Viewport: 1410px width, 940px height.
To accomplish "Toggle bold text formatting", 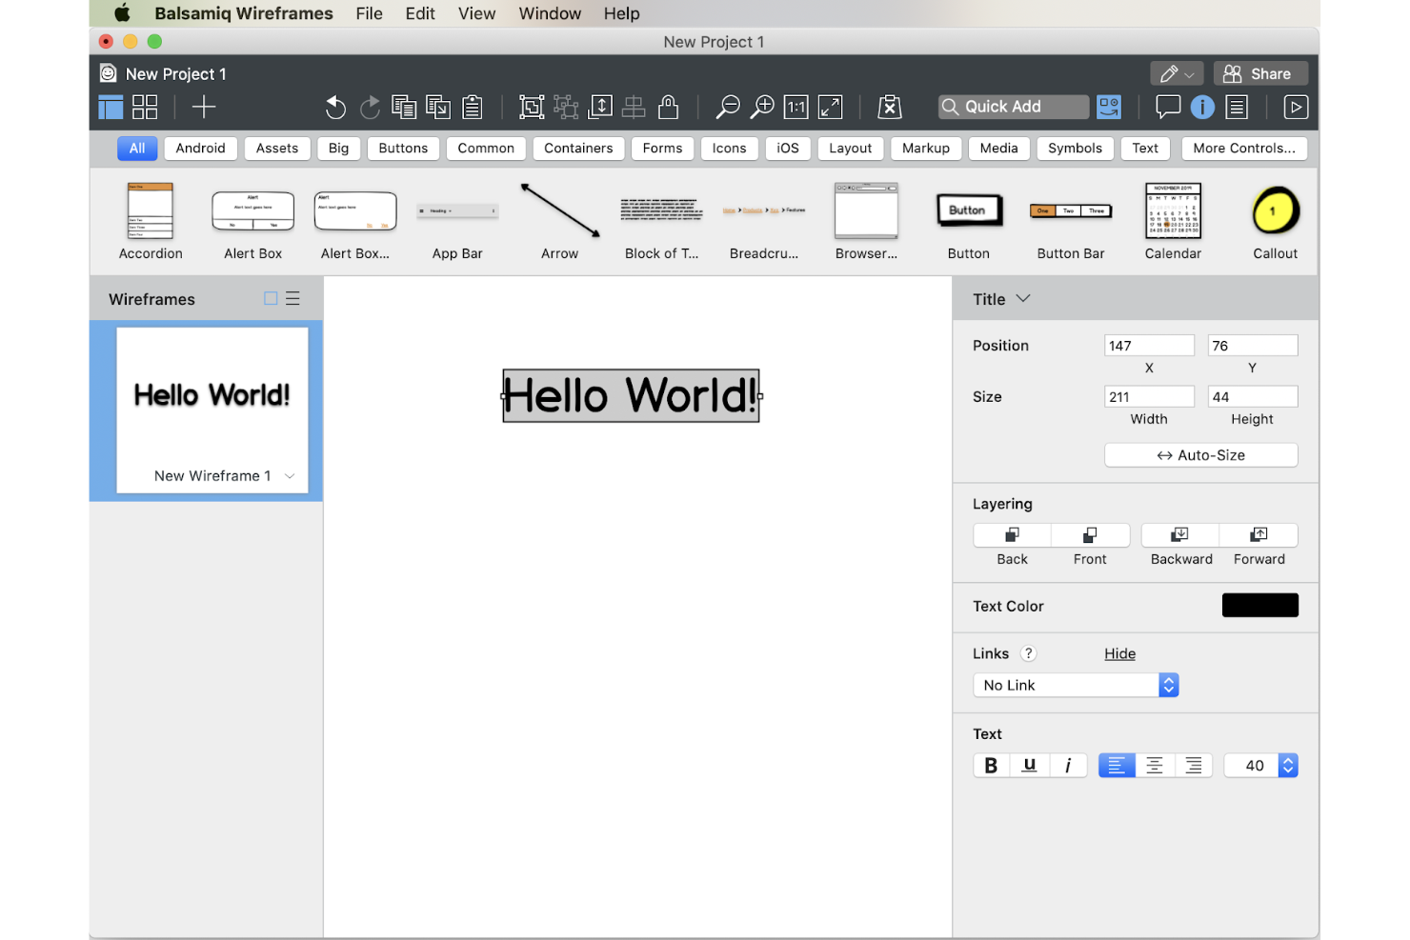I will (991, 765).
